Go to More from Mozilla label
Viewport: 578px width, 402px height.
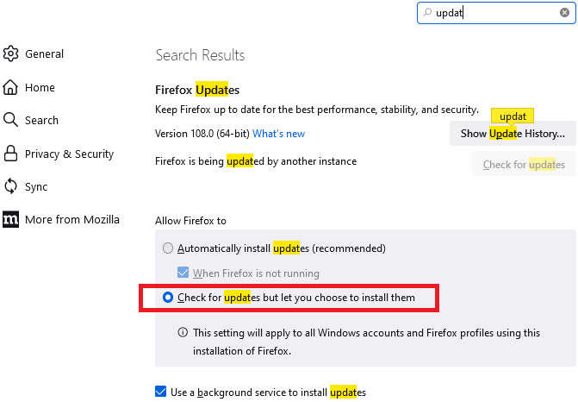coord(72,219)
